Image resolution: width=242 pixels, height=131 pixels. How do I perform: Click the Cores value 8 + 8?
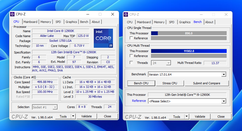coord(82,107)
